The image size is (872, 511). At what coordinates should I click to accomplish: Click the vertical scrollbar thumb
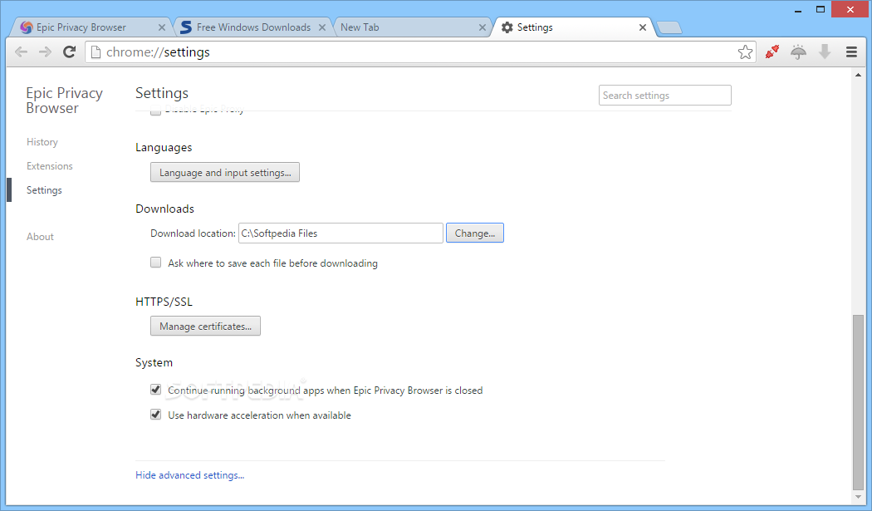pos(858,402)
